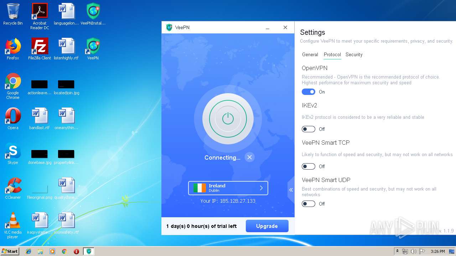Select the oneanythin document desktop icon

[x=66, y=119]
